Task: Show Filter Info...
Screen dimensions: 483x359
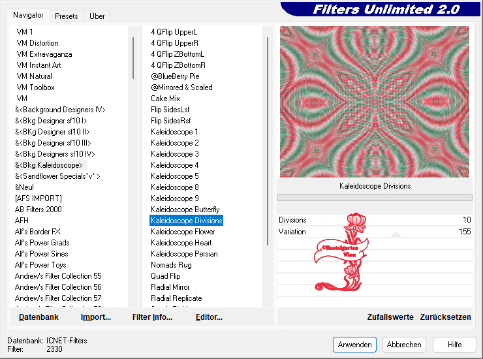Action: [152, 317]
